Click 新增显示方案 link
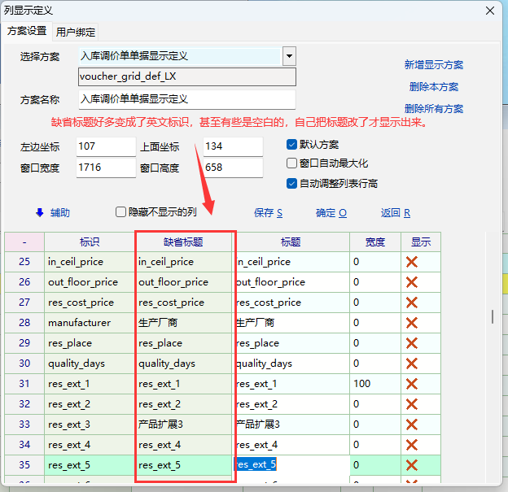The image size is (508, 492). 433,65
